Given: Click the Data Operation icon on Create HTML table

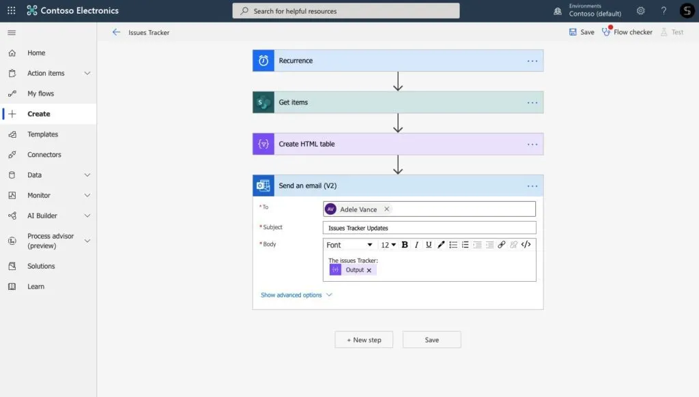Looking at the screenshot, I should tap(263, 144).
